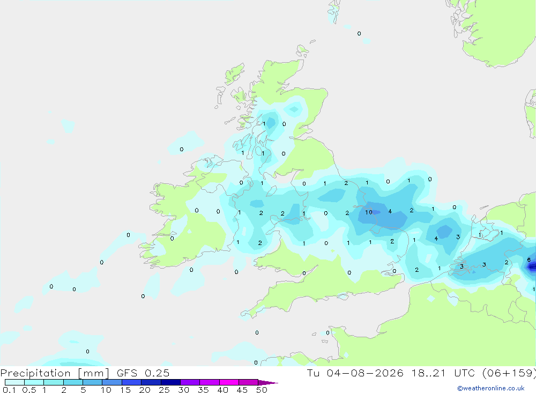Pick the 10–15 mm legend color box
The height and width of the screenshot is (393, 536).
112,382
